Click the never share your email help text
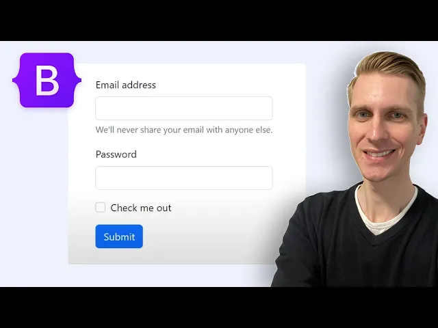This screenshot has height=328, width=438. coord(184,130)
